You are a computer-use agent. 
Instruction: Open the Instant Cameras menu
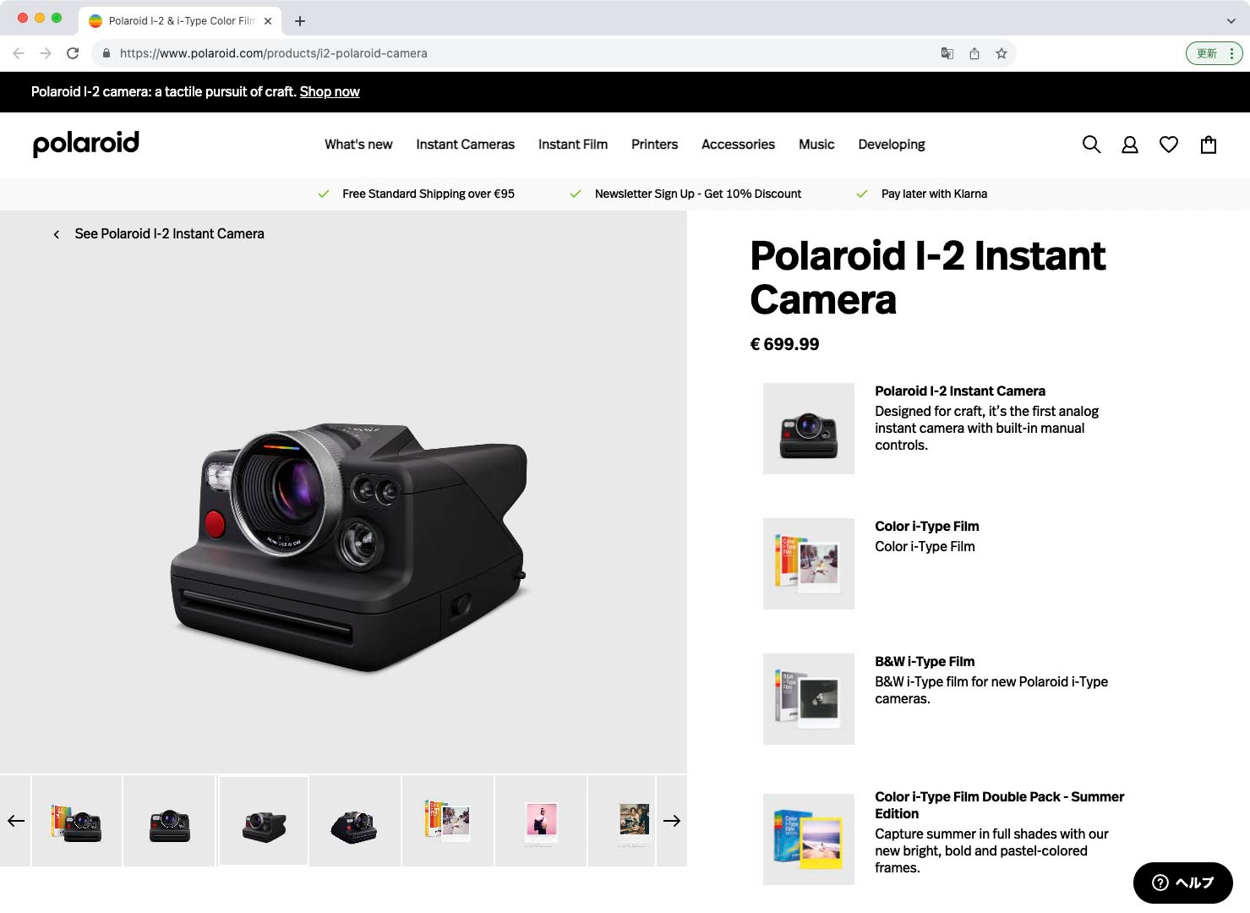(x=465, y=144)
